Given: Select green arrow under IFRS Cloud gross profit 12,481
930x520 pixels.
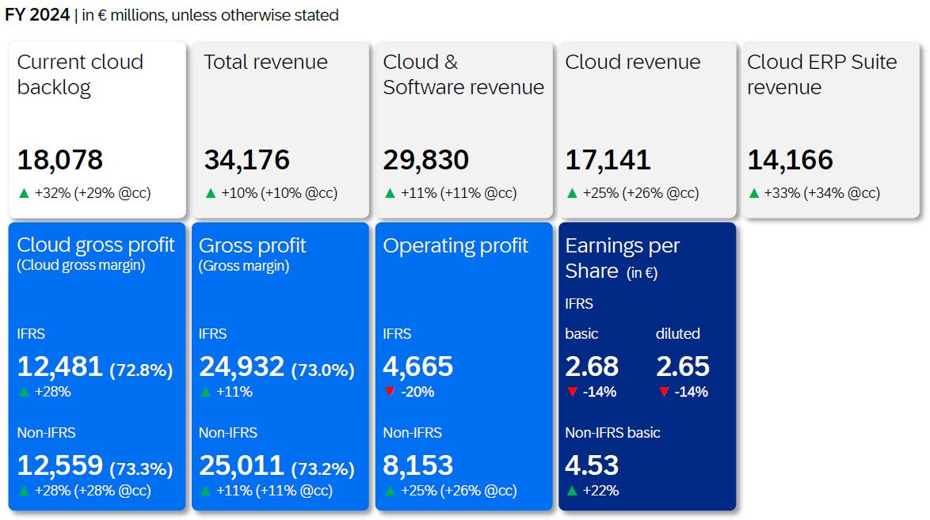Looking at the screenshot, I should pyautogui.click(x=23, y=392).
